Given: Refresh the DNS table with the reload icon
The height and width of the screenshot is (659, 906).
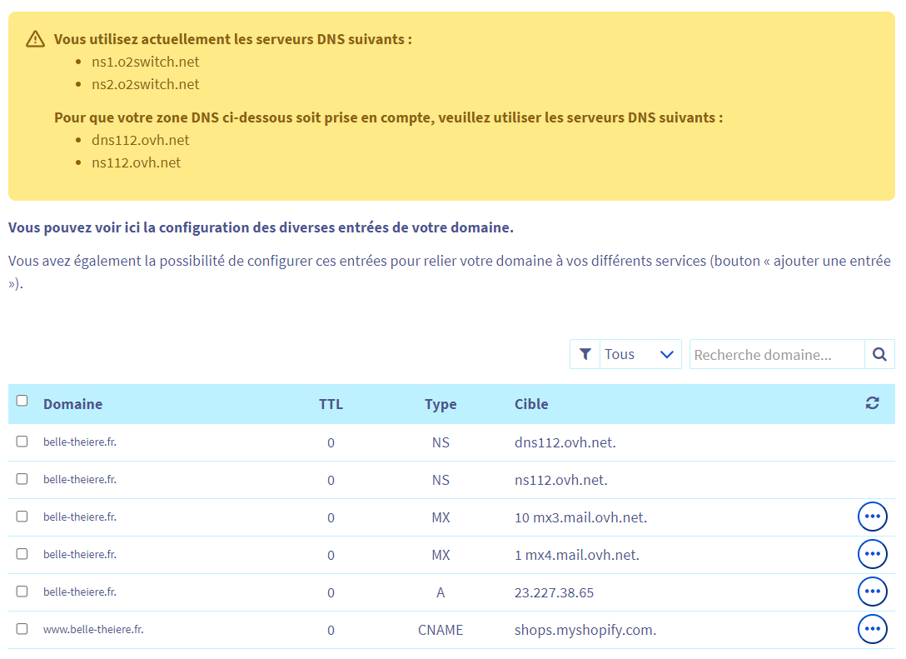Looking at the screenshot, I should (x=873, y=403).
